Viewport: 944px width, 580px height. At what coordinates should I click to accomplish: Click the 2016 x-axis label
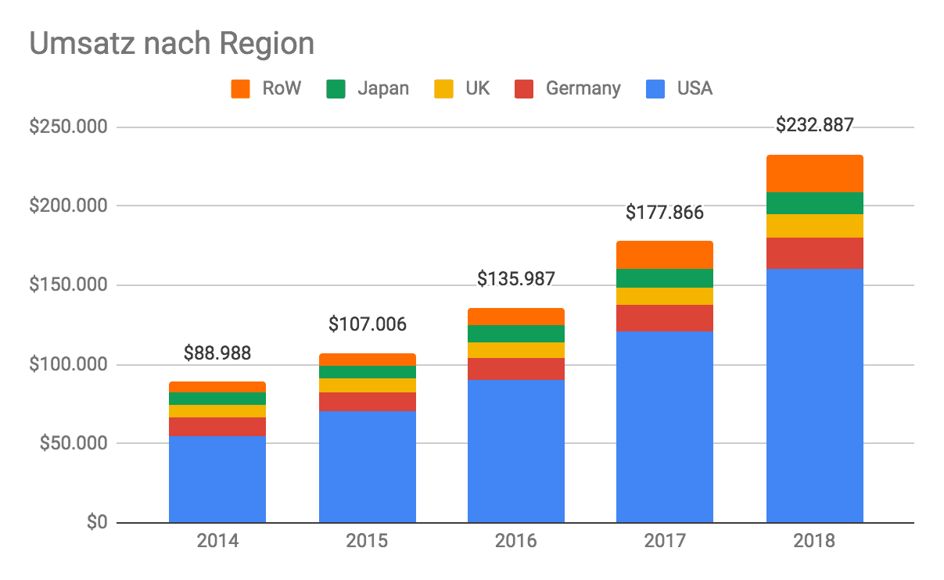coord(516,541)
